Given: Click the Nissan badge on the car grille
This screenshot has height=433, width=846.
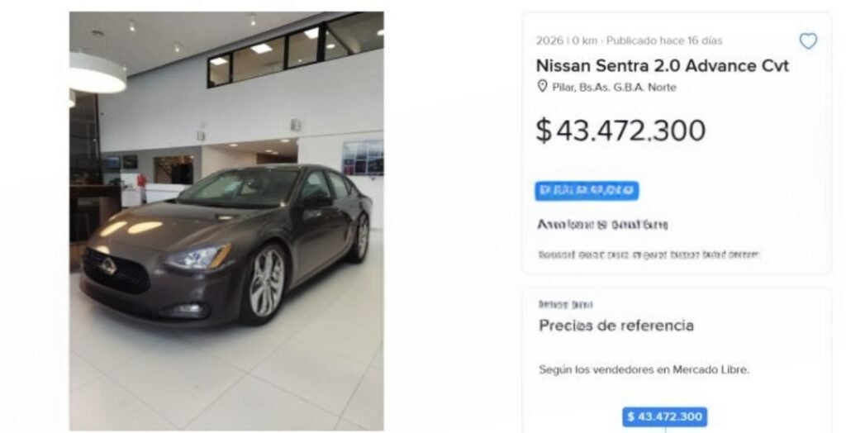Looking at the screenshot, I should point(108,265).
